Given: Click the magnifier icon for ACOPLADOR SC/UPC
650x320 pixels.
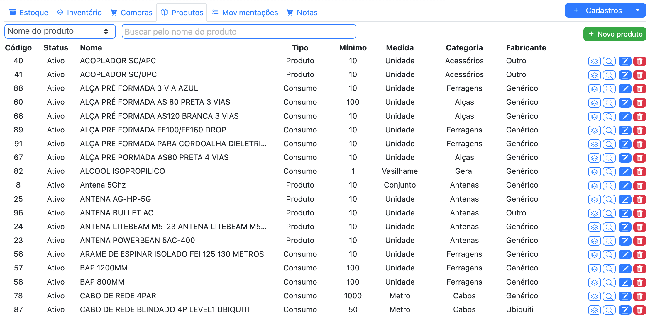Looking at the screenshot, I should coord(609,75).
